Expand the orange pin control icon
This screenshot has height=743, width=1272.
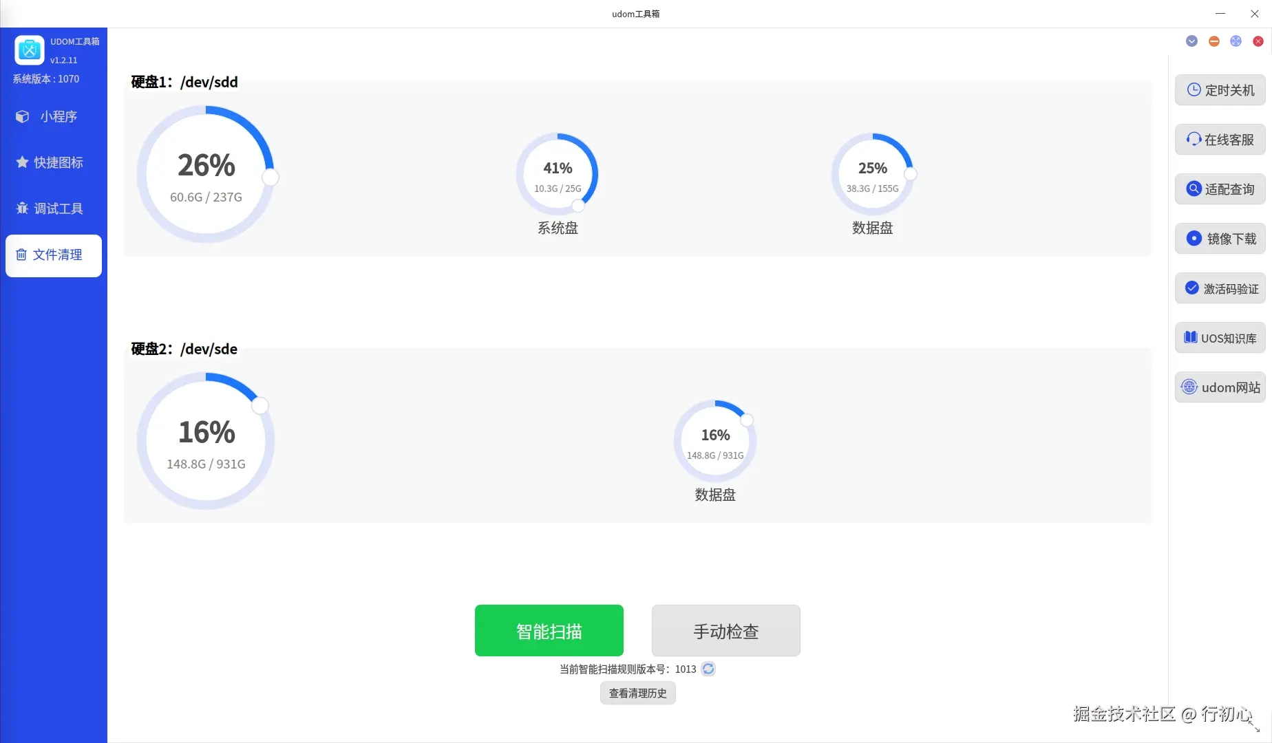pyautogui.click(x=1213, y=41)
